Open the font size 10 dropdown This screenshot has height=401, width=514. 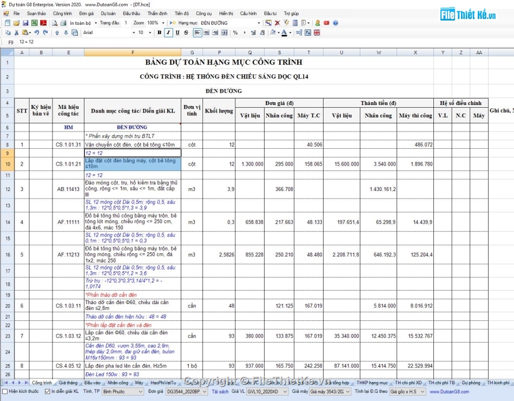click(x=150, y=32)
